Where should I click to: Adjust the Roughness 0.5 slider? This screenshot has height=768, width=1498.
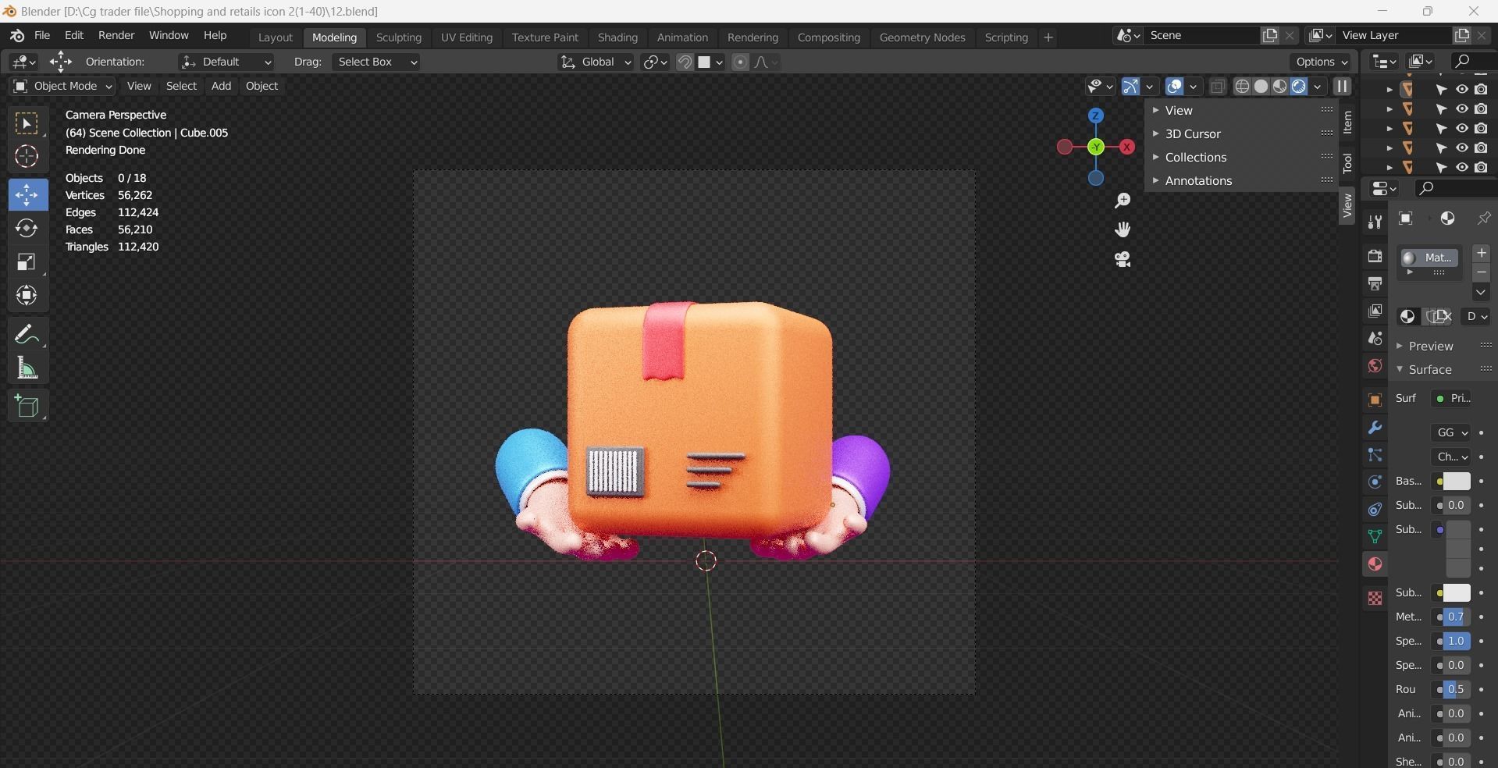[x=1456, y=690]
